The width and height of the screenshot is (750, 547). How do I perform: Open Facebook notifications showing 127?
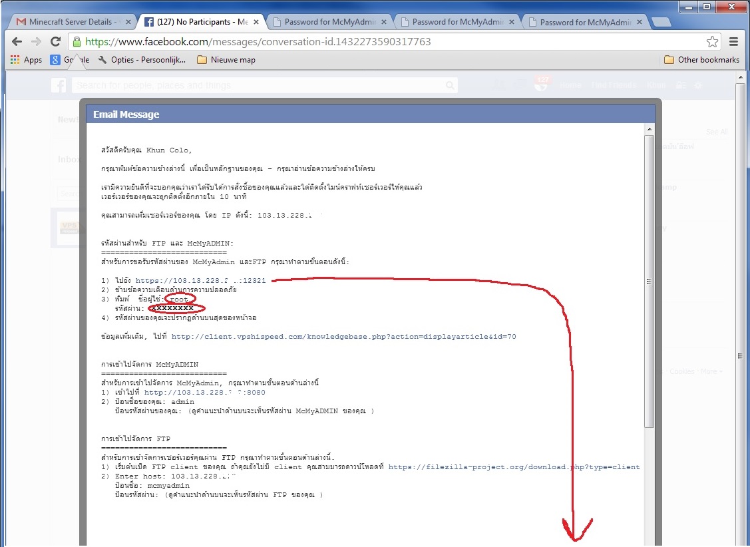(x=542, y=84)
